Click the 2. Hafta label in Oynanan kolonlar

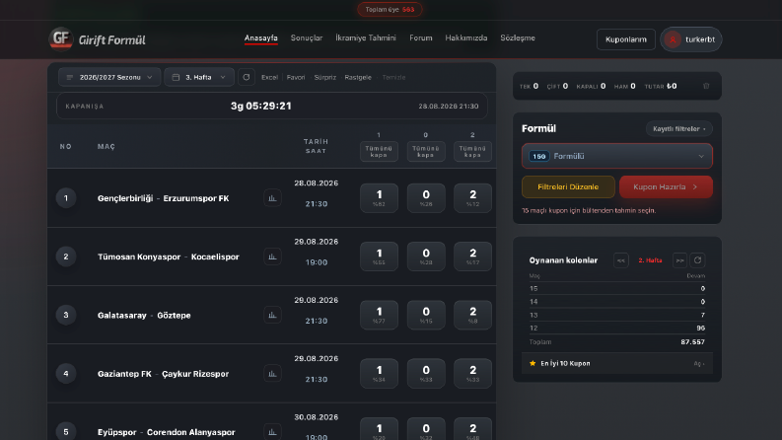coord(650,260)
